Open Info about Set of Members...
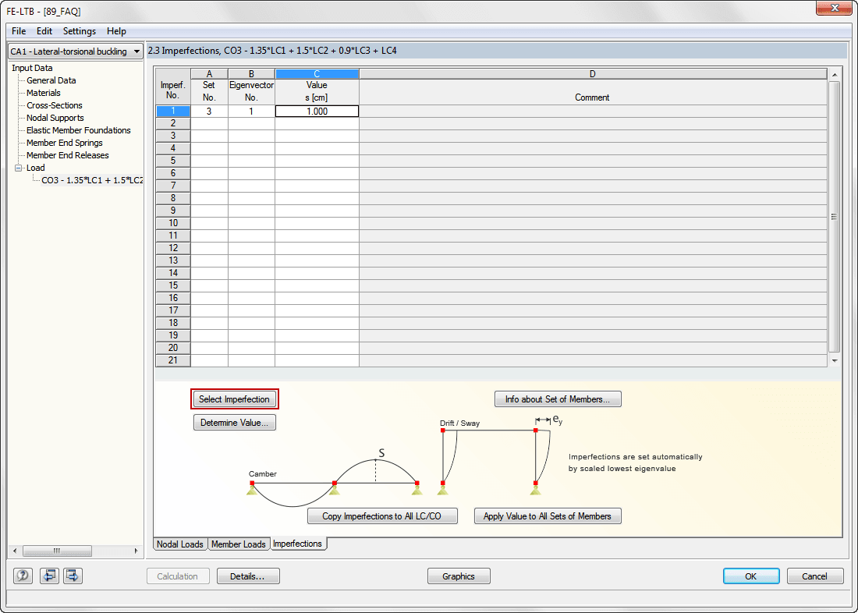The width and height of the screenshot is (858, 613). [558, 399]
